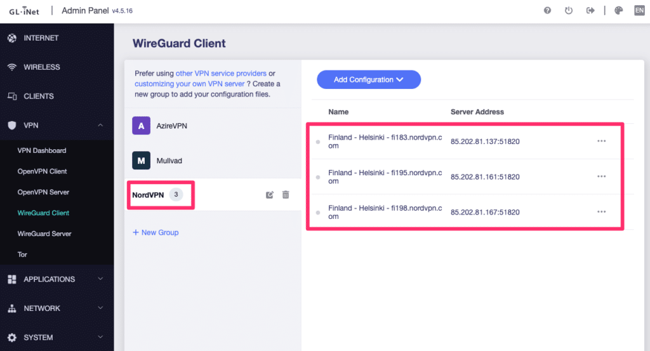Click the help question mark icon
650x351 pixels.
click(x=547, y=10)
